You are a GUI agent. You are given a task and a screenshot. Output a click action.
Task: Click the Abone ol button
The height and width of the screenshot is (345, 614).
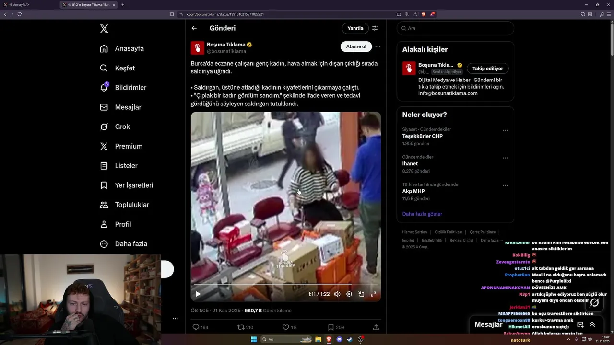[356, 46]
